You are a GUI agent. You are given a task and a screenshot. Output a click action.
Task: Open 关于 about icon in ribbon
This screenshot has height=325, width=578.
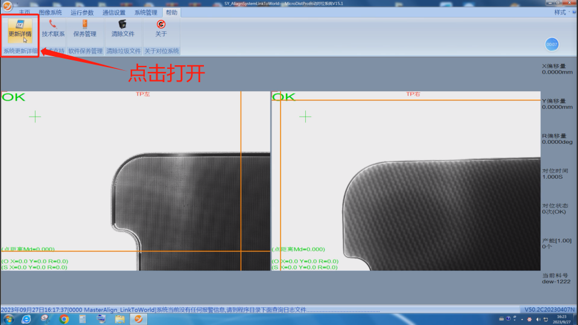coord(160,29)
